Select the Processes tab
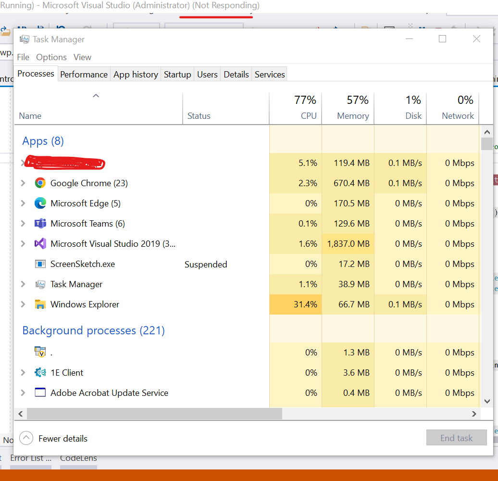The height and width of the screenshot is (481, 498). click(36, 74)
